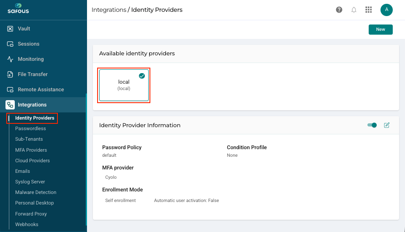Open MFA Providers in the submenu
Image resolution: width=405 pixels, height=232 pixels.
click(x=31, y=150)
